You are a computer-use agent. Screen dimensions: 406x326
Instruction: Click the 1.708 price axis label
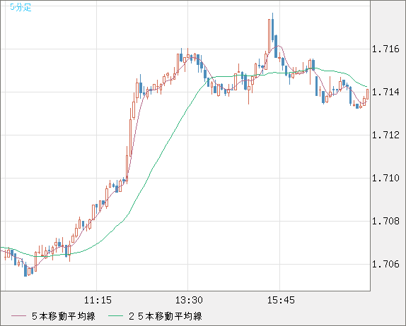click(385, 221)
